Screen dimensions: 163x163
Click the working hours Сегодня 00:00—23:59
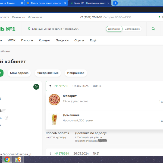pyautogui.click(x=117, y=17)
